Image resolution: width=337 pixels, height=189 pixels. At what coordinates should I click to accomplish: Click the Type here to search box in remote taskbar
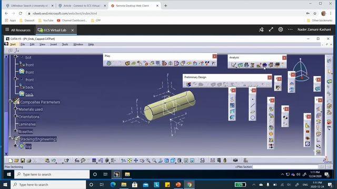coord(52,174)
